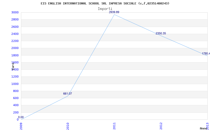Select x-axis year 2013
This screenshot has width=210, height=131.
tap(207, 126)
